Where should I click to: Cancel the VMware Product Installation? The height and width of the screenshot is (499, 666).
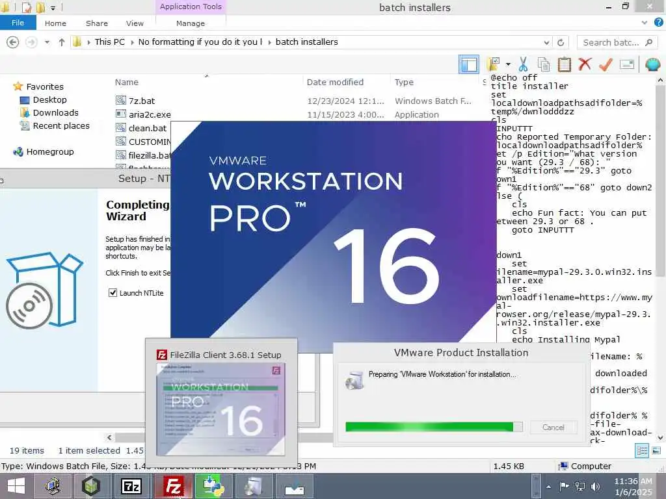(x=553, y=428)
